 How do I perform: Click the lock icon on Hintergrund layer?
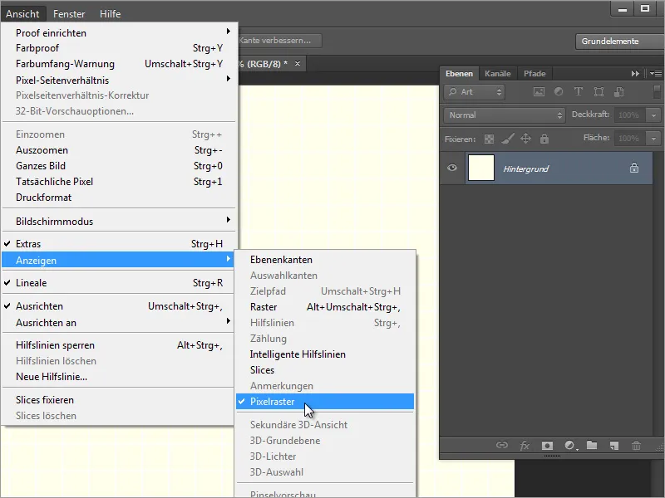634,168
